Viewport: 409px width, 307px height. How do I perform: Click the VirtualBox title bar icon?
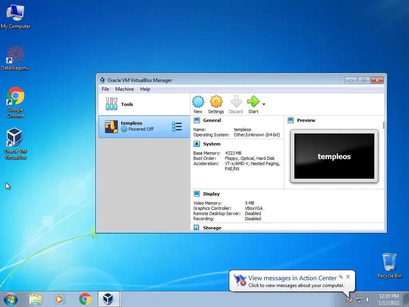point(102,80)
